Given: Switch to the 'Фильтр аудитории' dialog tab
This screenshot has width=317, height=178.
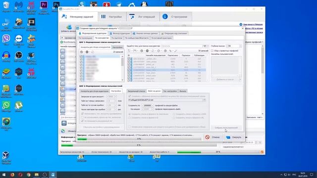Looking at the screenshot, I should [120, 33].
